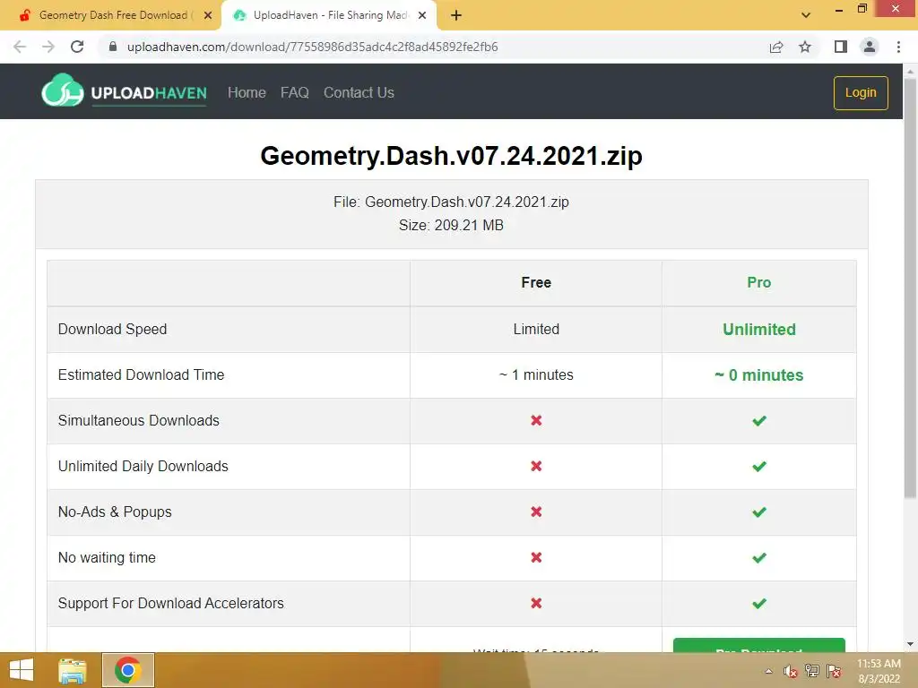Viewport: 918px width, 688px height.
Task: Click 'Support For Download Accelerators' label
Action: pyautogui.click(x=171, y=603)
